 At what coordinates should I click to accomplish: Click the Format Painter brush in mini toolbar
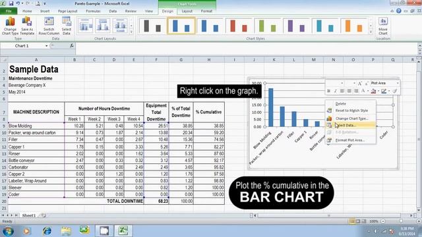tap(395, 91)
